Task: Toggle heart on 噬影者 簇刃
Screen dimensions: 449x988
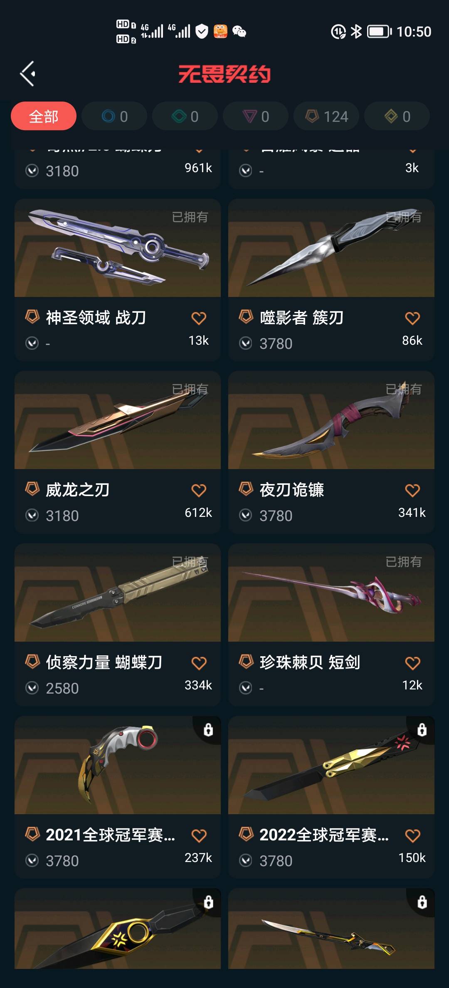Action: [x=412, y=318]
